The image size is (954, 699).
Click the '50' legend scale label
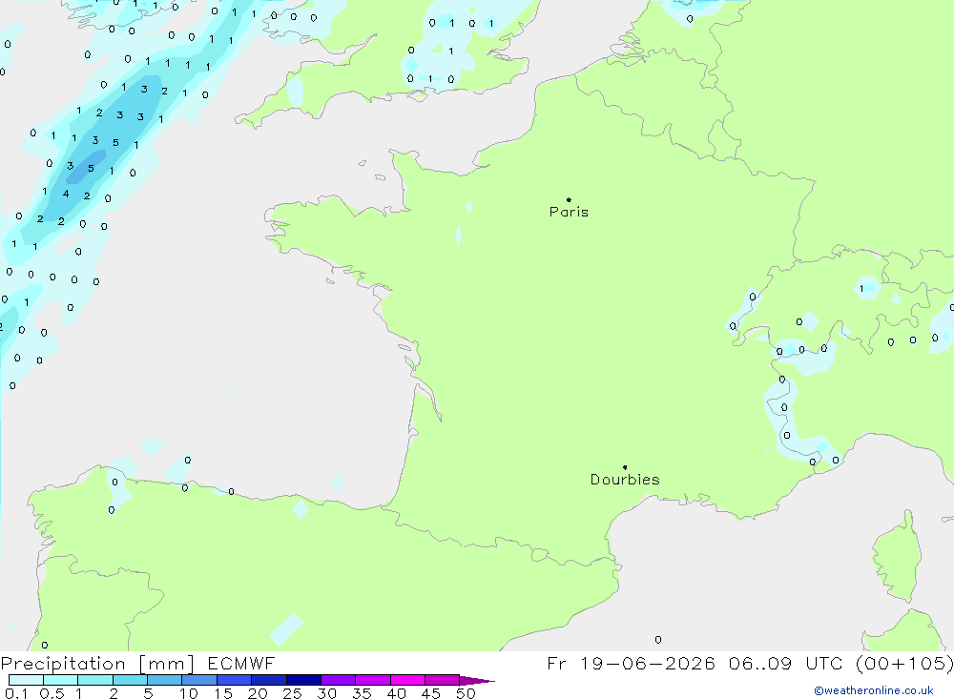click(466, 693)
